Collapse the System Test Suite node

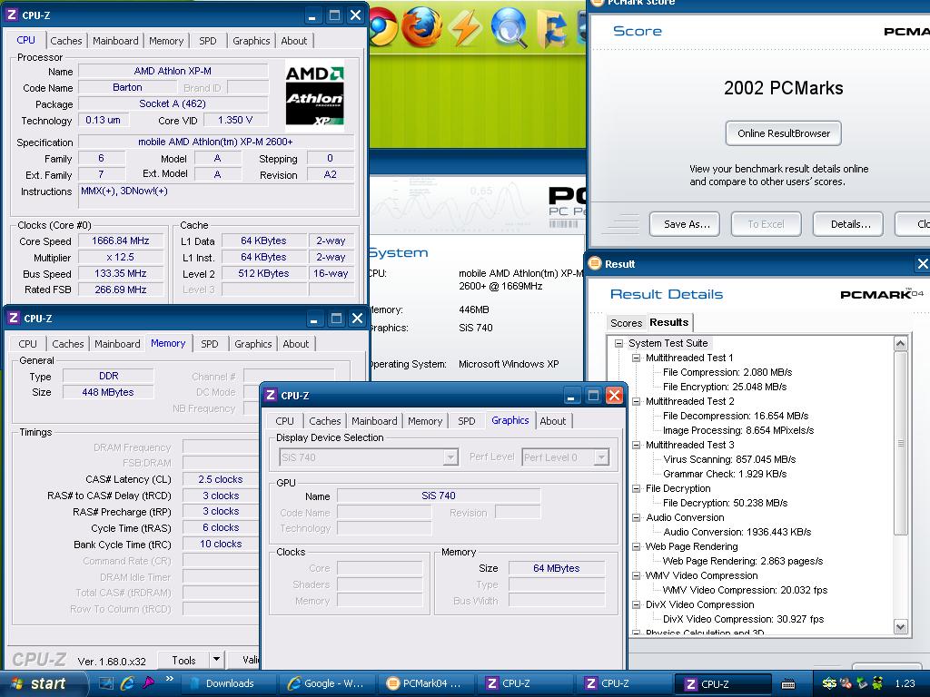pyautogui.click(x=618, y=343)
